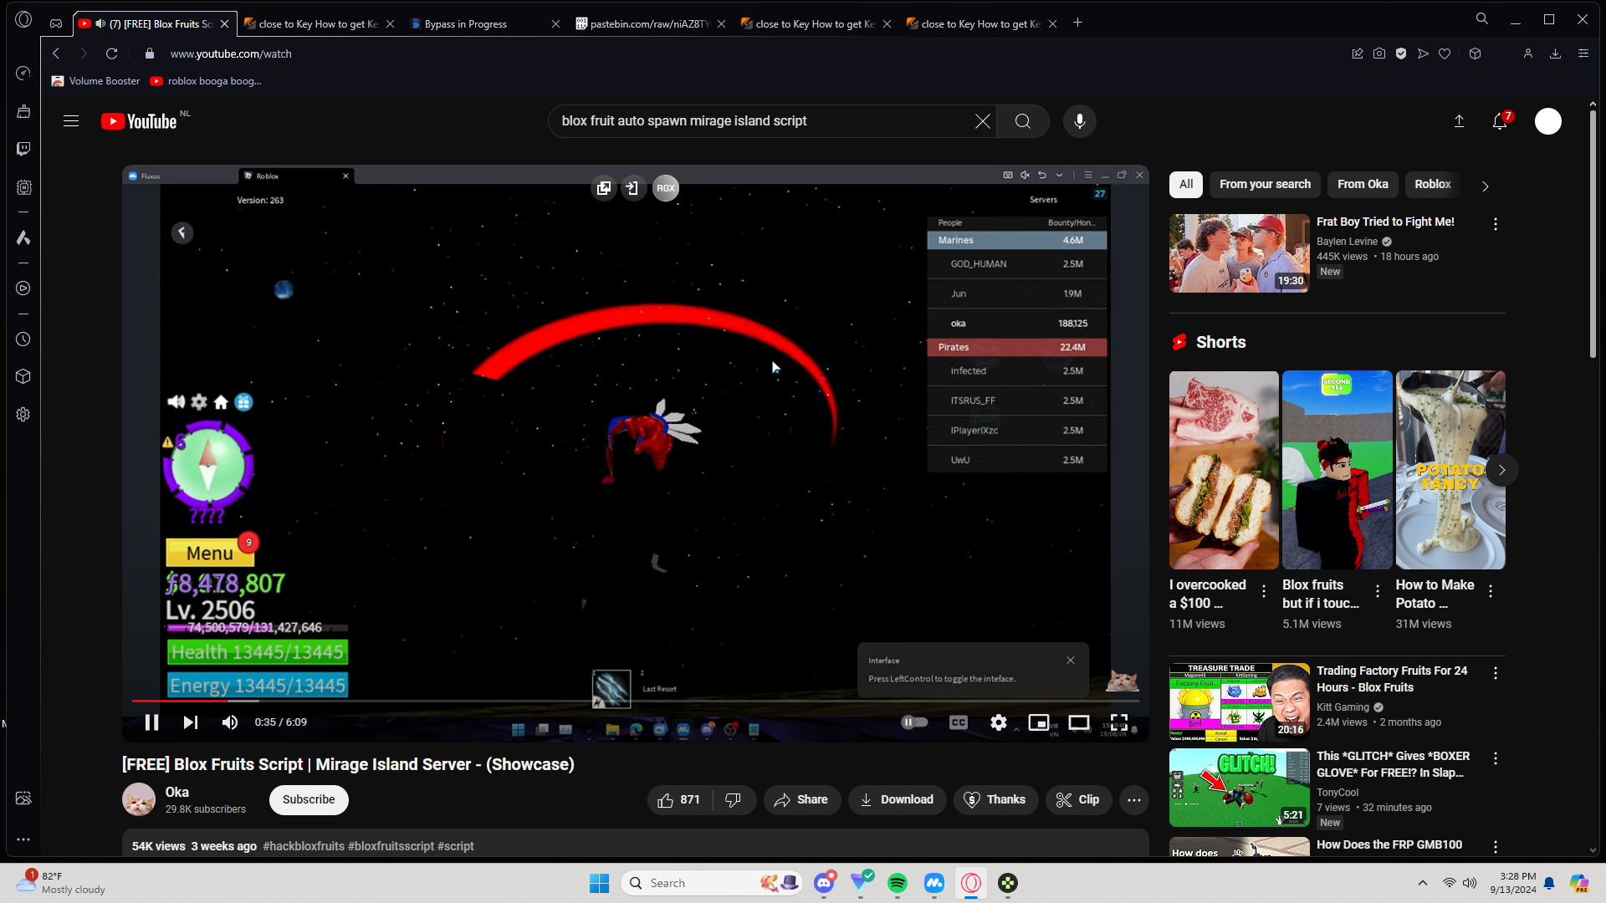The width and height of the screenshot is (1606, 903).
Task: Open Windows Start menu
Action: click(600, 883)
